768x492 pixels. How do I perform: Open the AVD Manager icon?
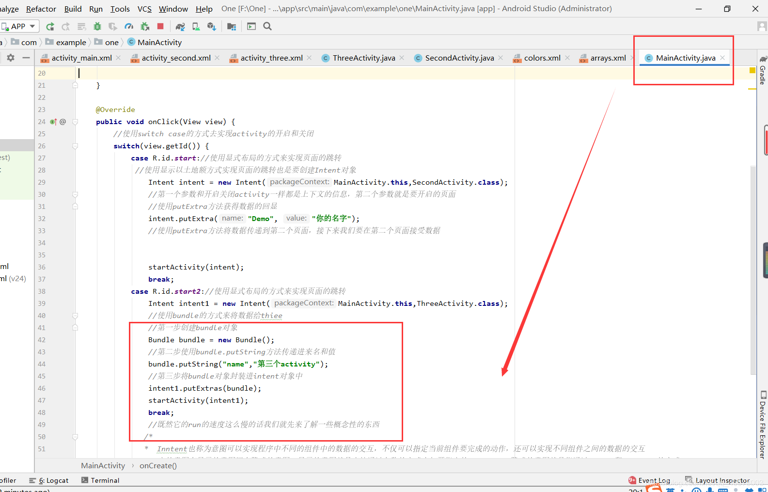tap(196, 26)
